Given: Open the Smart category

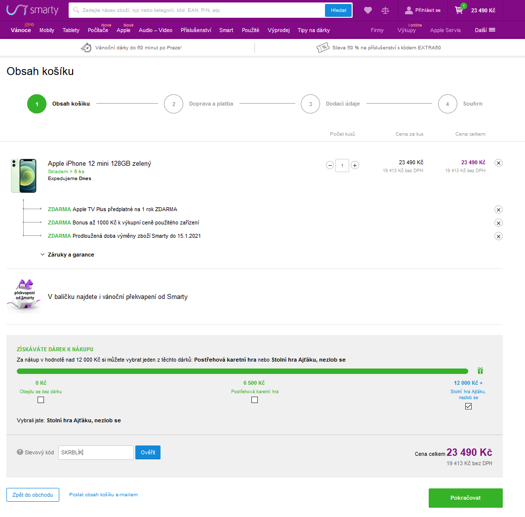Looking at the screenshot, I should 226,30.
